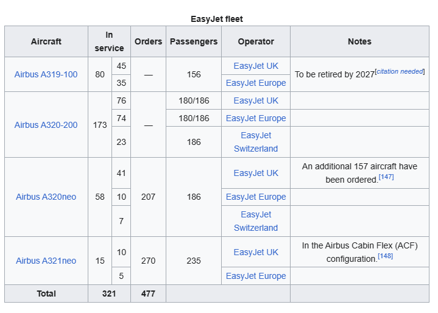438x313 pixels.
Task: Click EasyJet UK in A319-100 row
Action: pos(256,66)
